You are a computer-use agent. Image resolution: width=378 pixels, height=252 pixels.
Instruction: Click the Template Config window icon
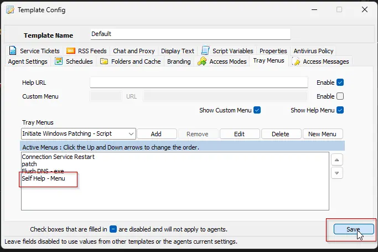(10, 10)
